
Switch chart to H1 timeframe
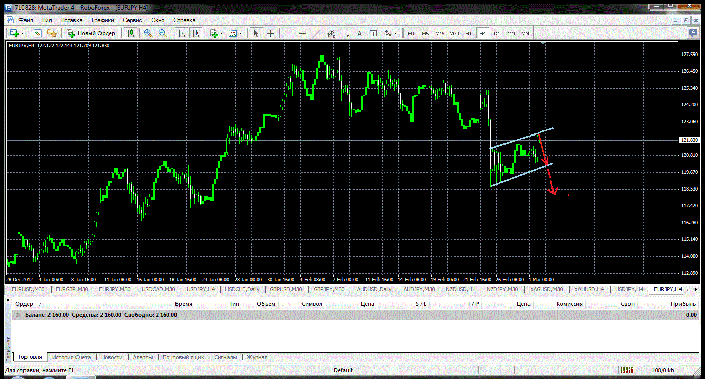pos(468,33)
